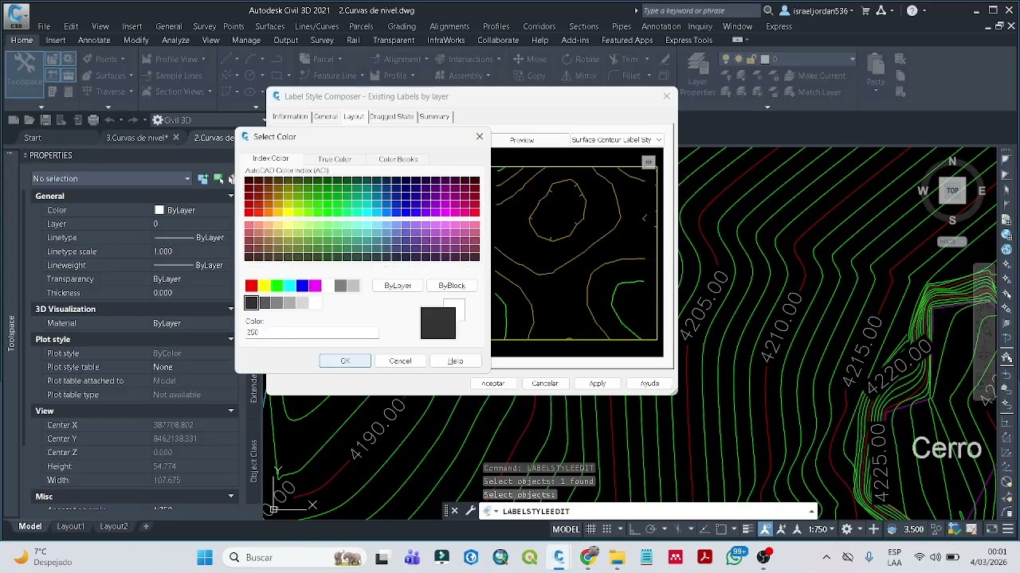Open the Search icon next to keyword box

pyautogui.click(x=768, y=10)
